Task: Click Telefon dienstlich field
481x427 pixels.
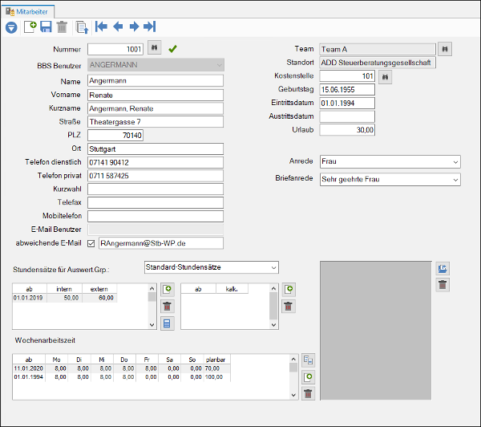Action: [156, 162]
